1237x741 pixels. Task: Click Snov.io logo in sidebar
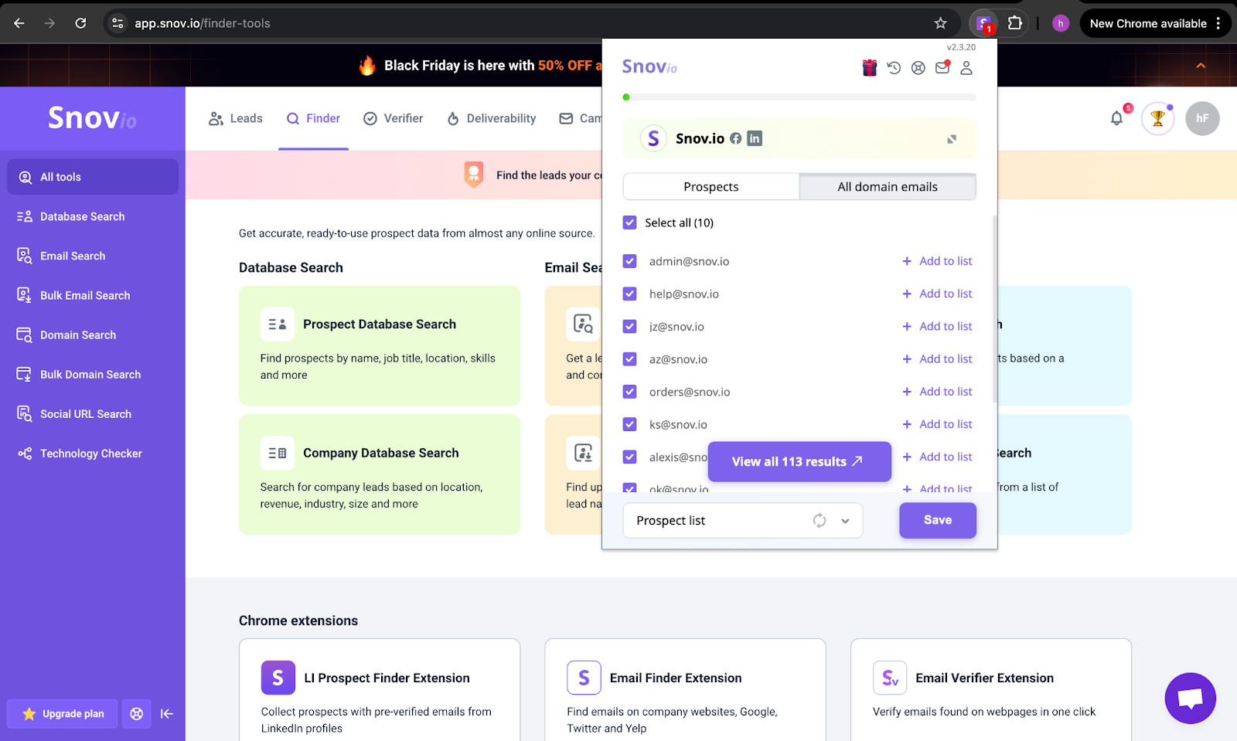(92, 117)
